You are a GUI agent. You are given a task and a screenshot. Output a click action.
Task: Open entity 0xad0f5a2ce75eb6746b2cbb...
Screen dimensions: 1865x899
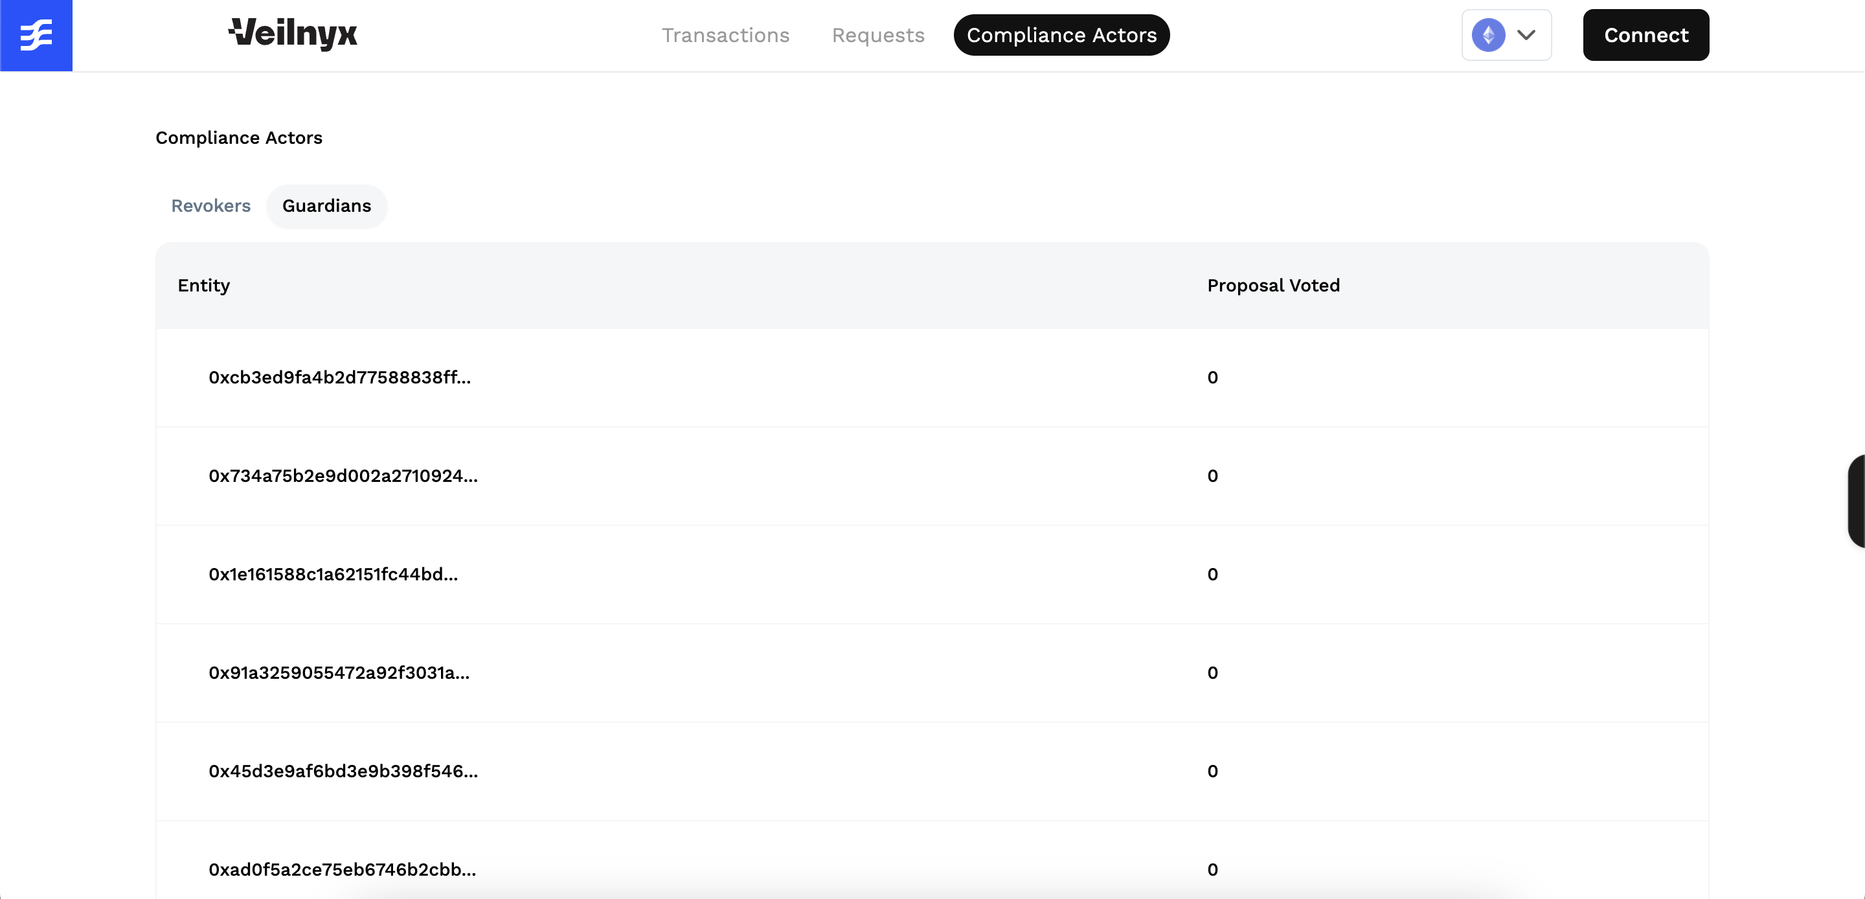point(343,869)
